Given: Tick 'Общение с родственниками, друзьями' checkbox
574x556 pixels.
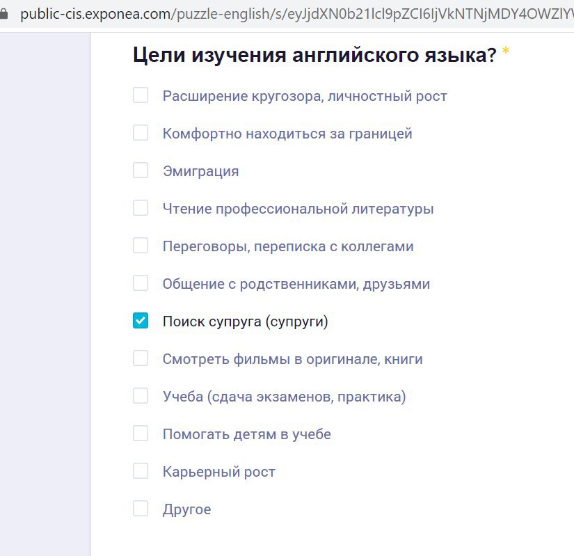Looking at the screenshot, I should [141, 283].
